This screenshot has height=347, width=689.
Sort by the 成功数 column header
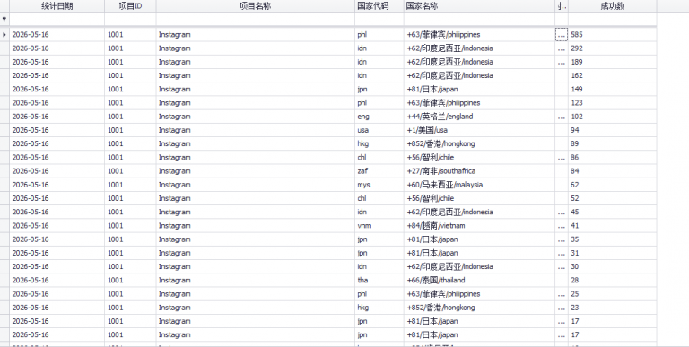(x=613, y=6)
